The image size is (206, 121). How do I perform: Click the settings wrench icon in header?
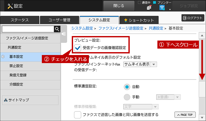[10, 6]
